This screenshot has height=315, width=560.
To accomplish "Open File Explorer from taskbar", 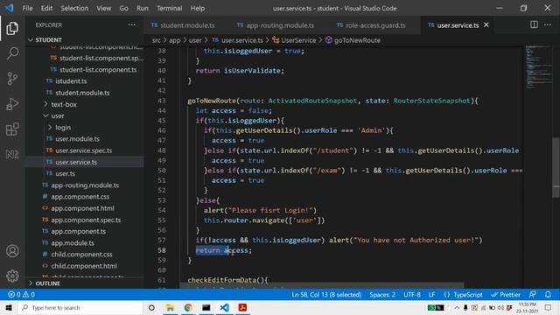I will [170, 307].
